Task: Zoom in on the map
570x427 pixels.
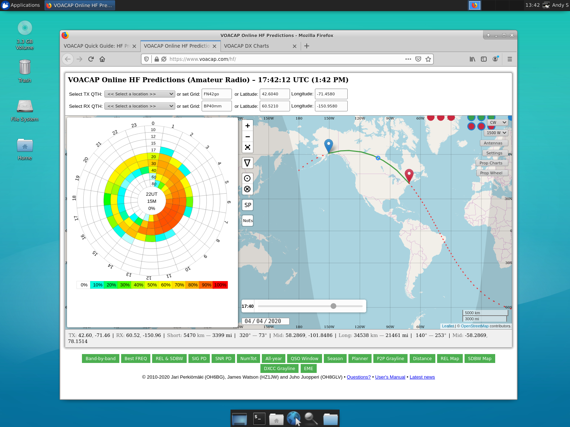Action: coord(248,126)
